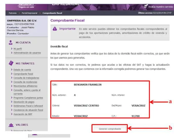Select Comprobante fiscal in the sidebar
This screenshot has height=139, width=174.
point(23,74)
